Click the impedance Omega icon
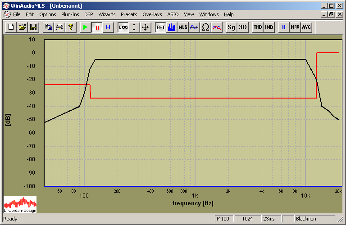The image size is (346, 225). 205,27
